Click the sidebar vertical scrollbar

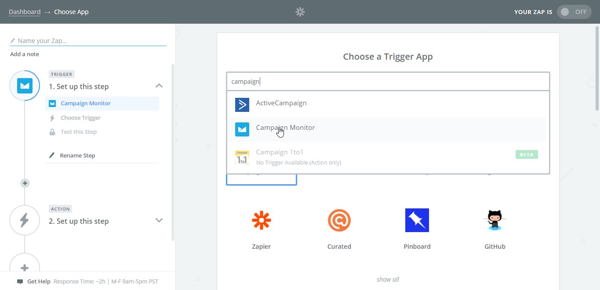point(173,152)
